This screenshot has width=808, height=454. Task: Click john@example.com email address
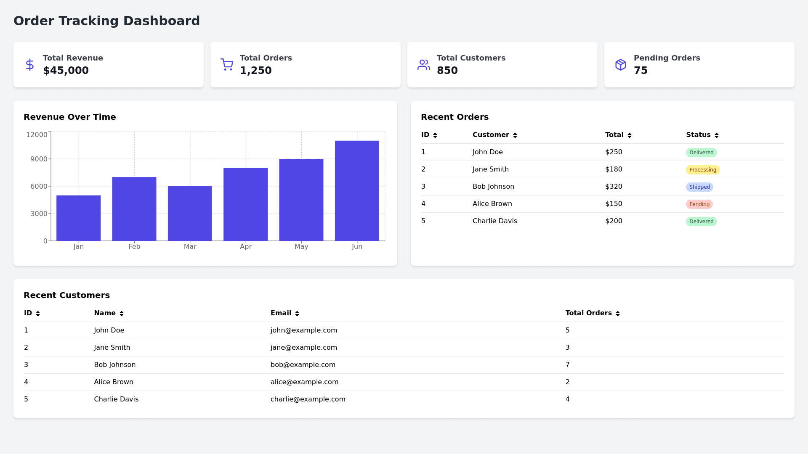click(x=304, y=330)
